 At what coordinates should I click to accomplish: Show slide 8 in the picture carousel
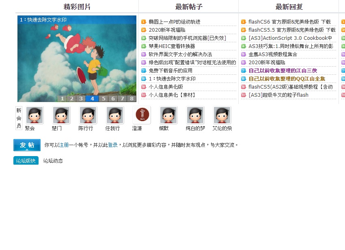tap(132, 98)
